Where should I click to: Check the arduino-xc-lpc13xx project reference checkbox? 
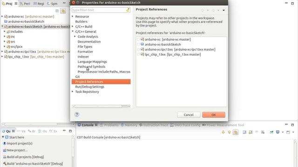(138, 50)
